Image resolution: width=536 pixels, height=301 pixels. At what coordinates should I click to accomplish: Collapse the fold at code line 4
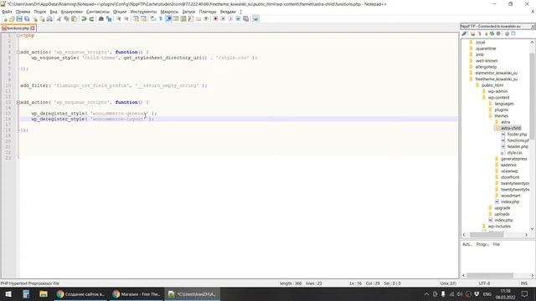(18, 52)
